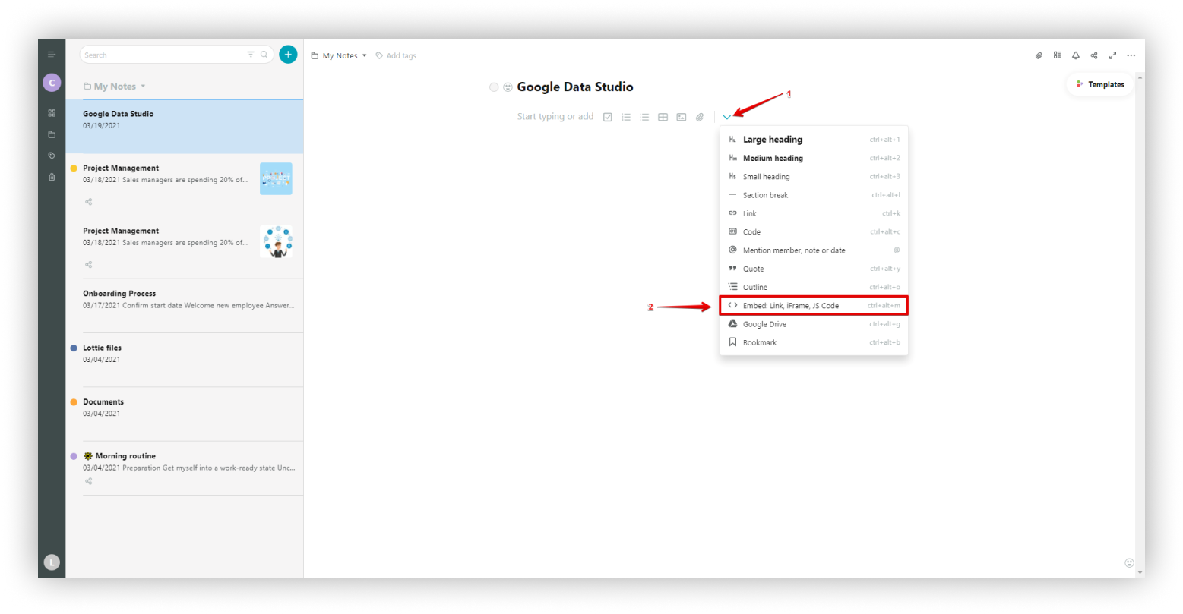This screenshot has width=1183, height=614.
Task: Select Quote in insert menu
Action: (x=814, y=269)
